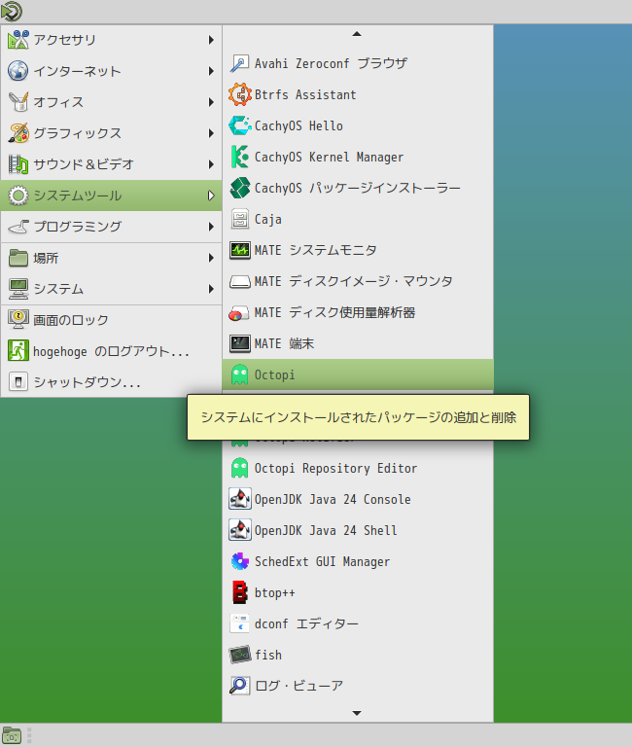
Task: Click the Avahi Zeroconf ブラウザ icon
Action: (239, 63)
